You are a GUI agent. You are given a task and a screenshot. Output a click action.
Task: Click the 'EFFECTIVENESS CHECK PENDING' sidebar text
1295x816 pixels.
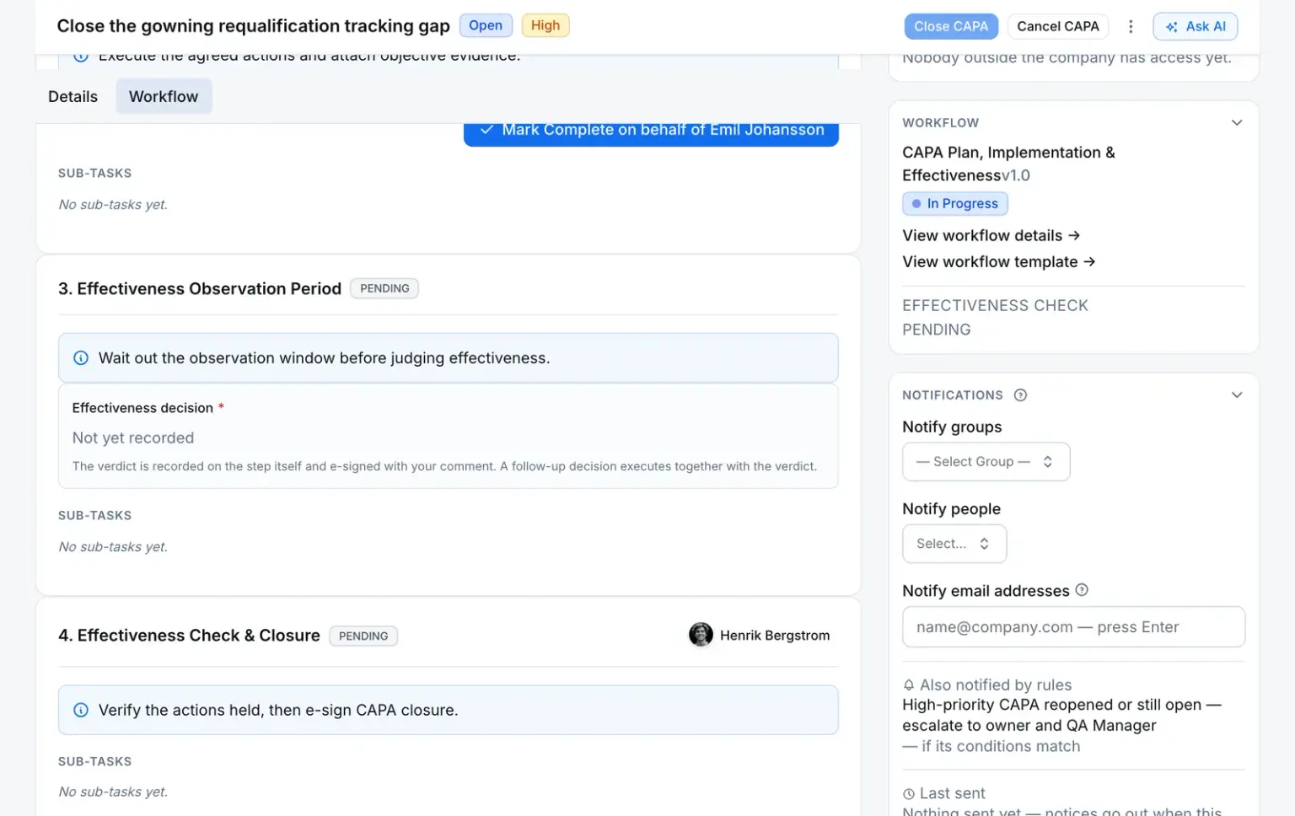995,318
